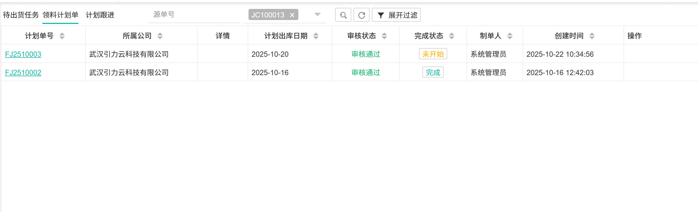
Task: Click the 完成 status tag
Action: point(433,72)
